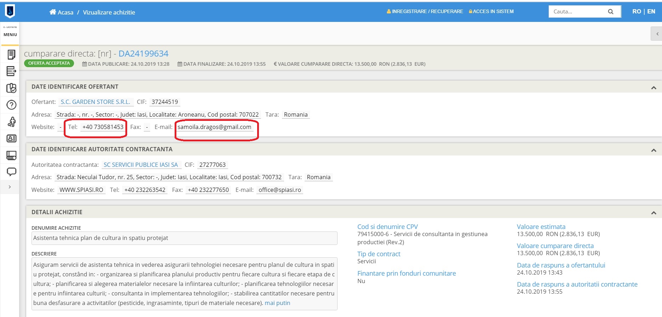The width and height of the screenshot is (662, 317).
Task: Click the OFERTA ACCEPTATA status badge
Action: click(x=49, y=63)
